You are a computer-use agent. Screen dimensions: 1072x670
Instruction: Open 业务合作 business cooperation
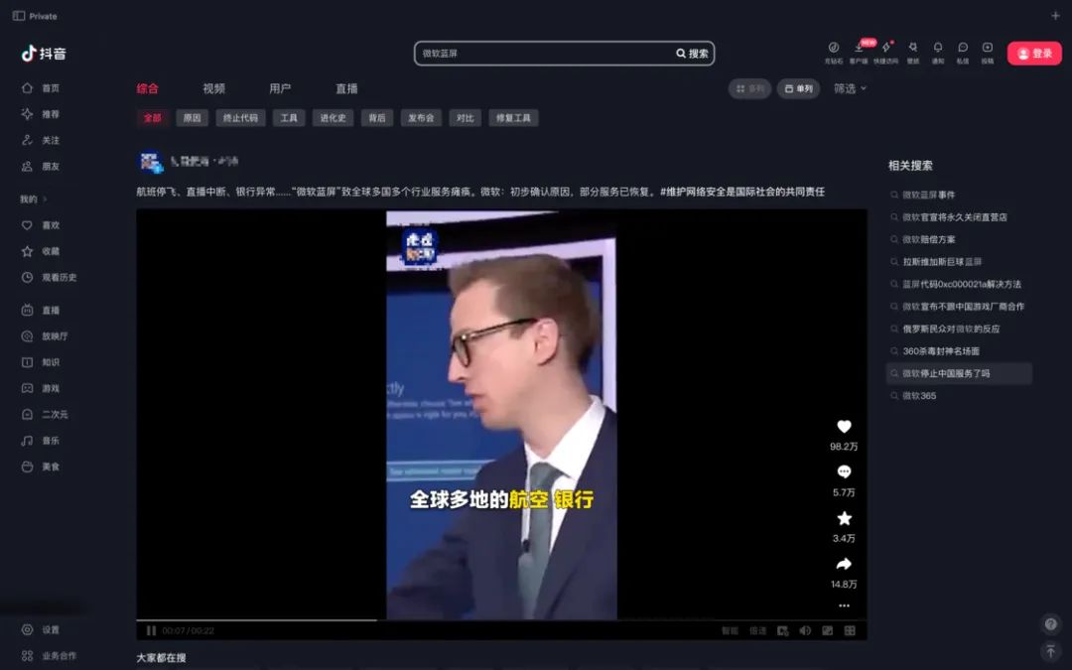tap(49, 656)
